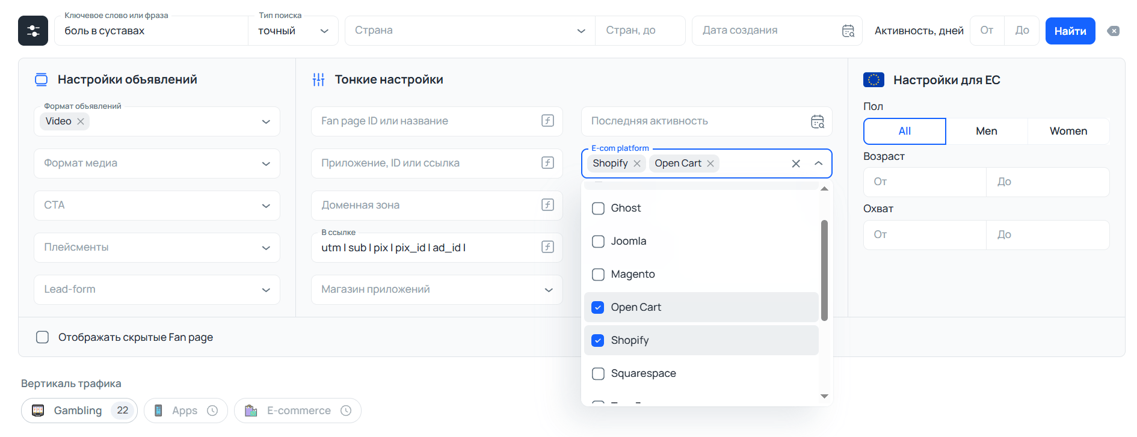This screenshot has width=1137, height=437.
Task: Open the Формат медиа dropdown
Action: pos(157,163)
